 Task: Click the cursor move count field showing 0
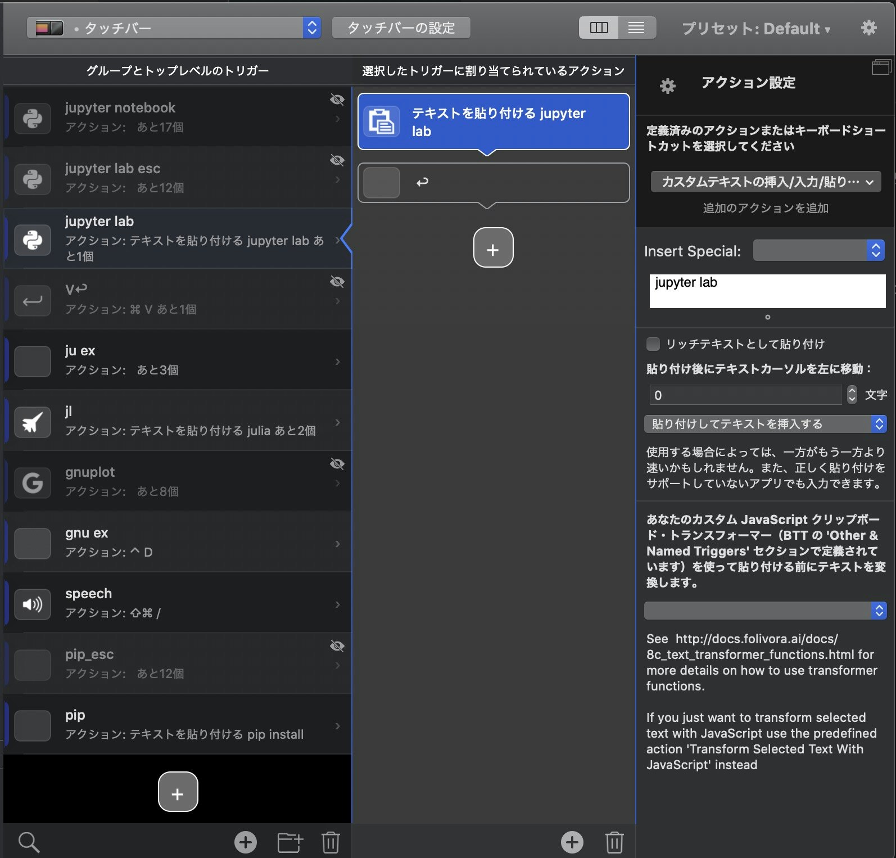coord(745,395)
